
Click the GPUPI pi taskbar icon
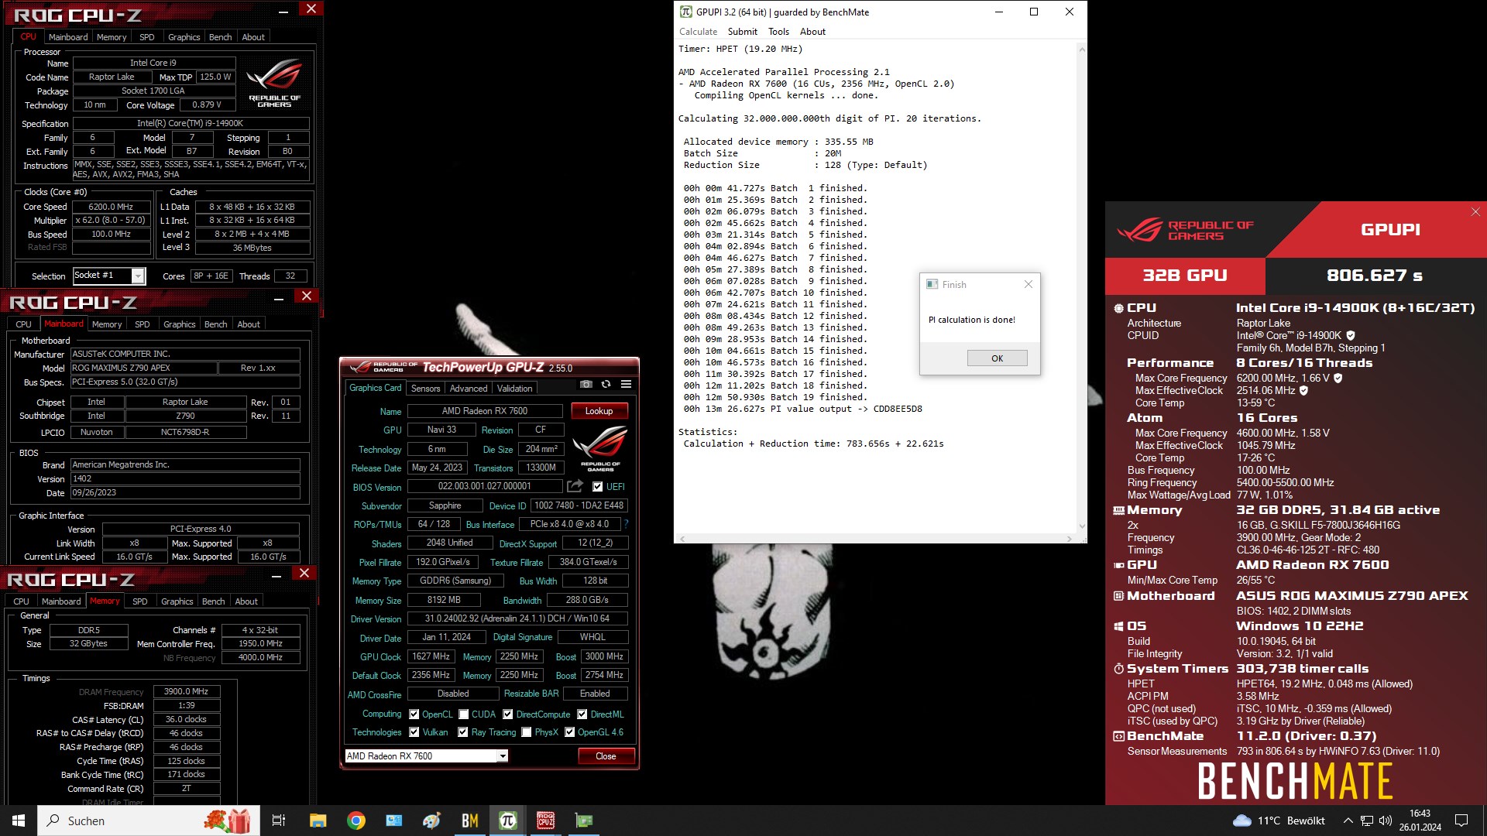coord(508,821)
